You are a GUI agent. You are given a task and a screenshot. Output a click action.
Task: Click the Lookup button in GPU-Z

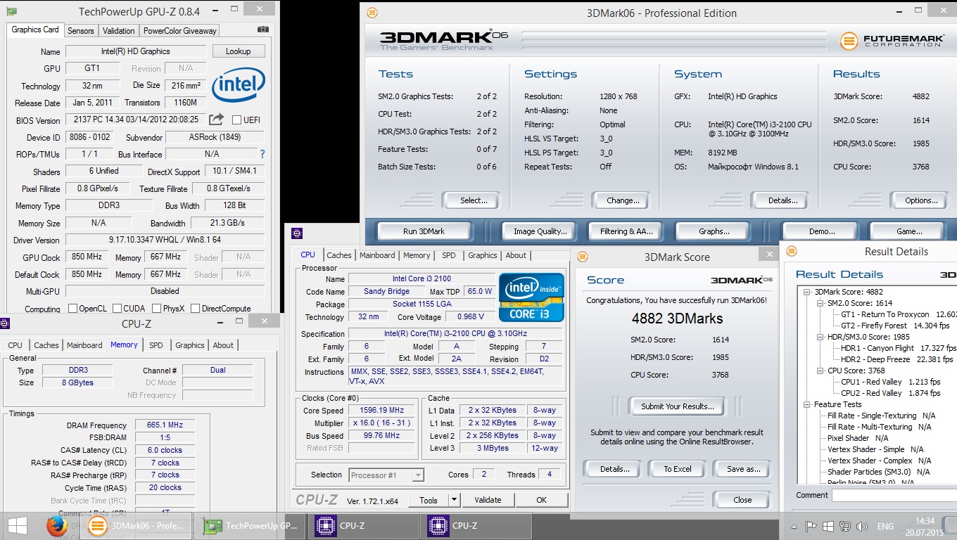pyautogui.click(x=238, y=51)
